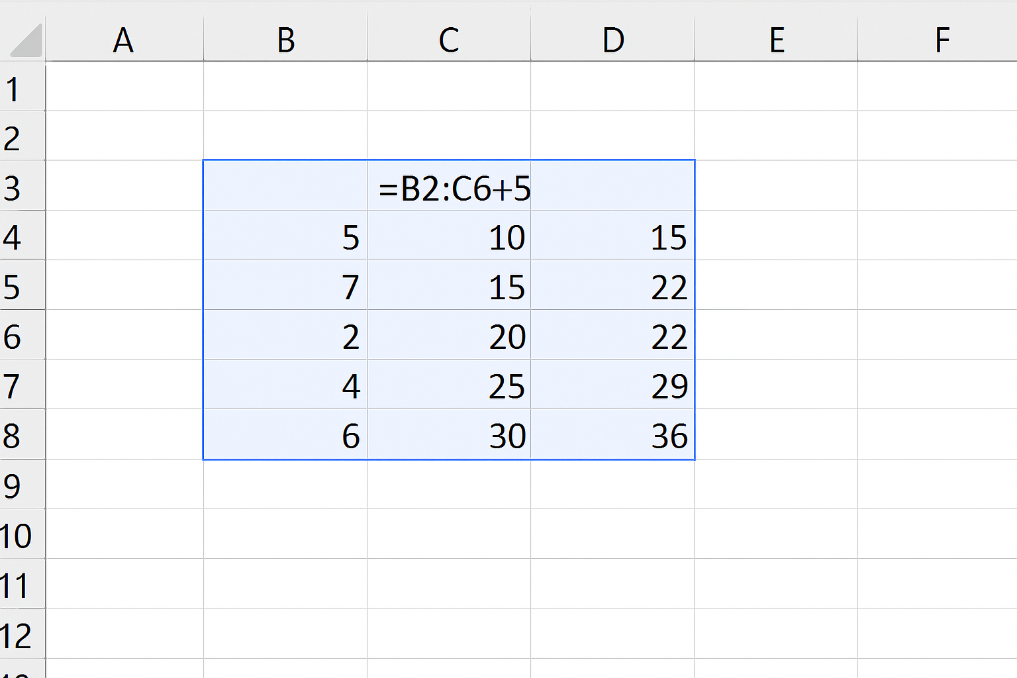Click cell C4 with value 10

[449, 235]
